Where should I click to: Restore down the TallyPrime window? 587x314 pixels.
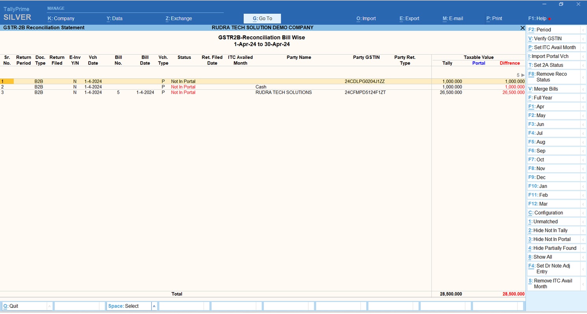coord(561,4)
